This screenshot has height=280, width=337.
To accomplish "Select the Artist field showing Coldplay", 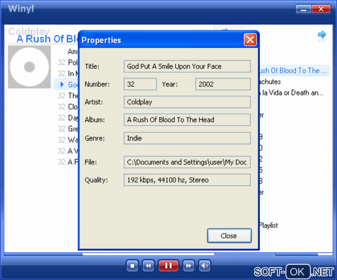I will [187, 102].
